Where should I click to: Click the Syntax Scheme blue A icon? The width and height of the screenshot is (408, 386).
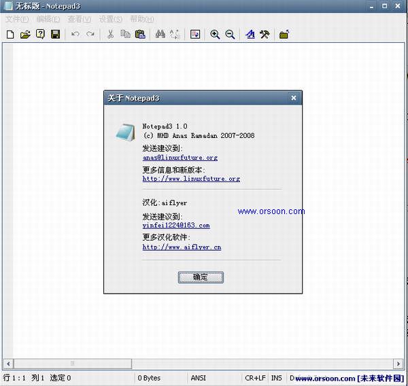click(250, 35)
